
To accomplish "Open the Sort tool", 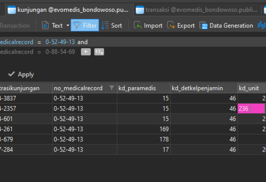I will click(x=111, y=26).
